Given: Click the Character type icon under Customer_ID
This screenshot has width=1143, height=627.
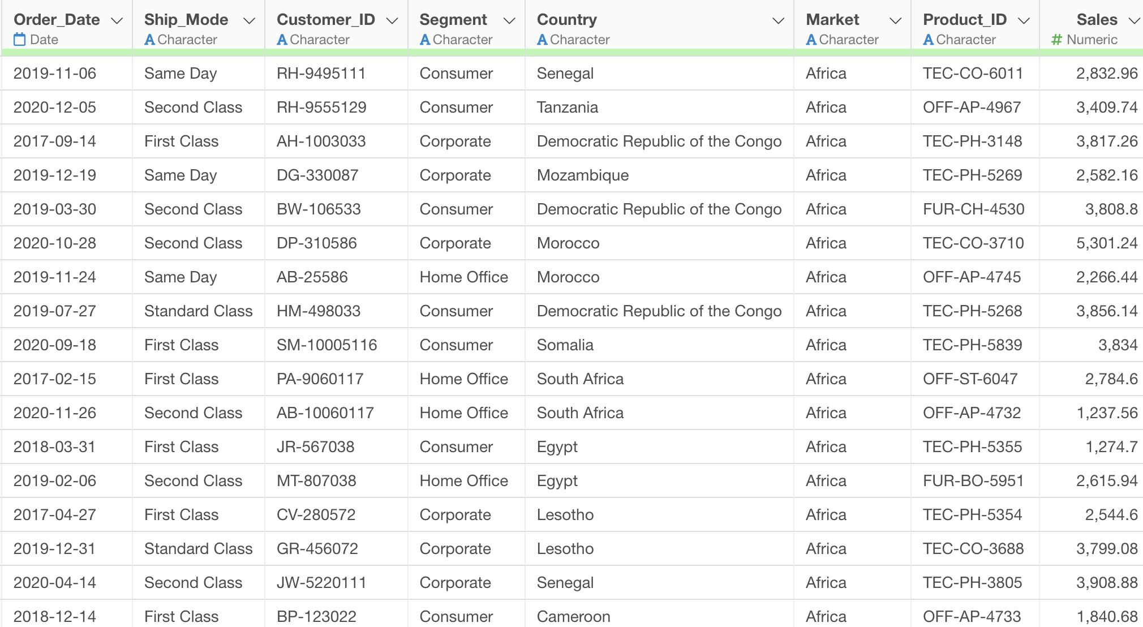Looking at the screenshot, I should [x=282, y=40].
